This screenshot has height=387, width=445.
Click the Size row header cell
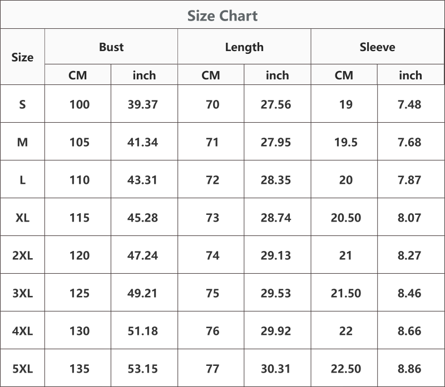22,57
